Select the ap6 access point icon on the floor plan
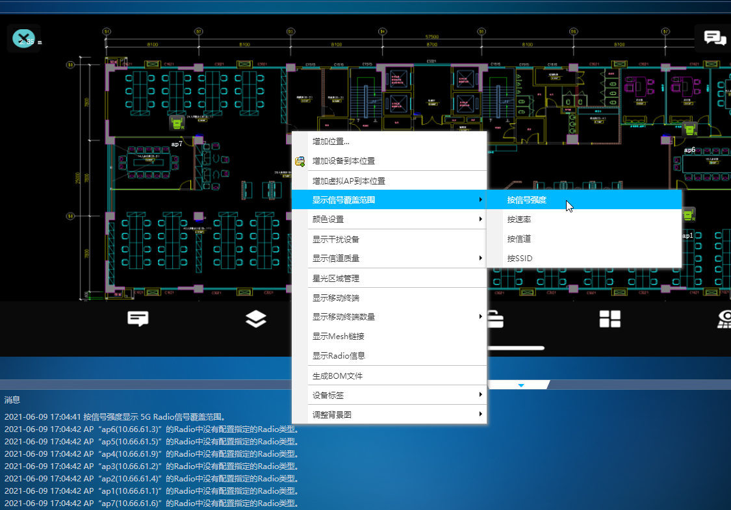Screen dimensions: 731x510 (690, 129)
